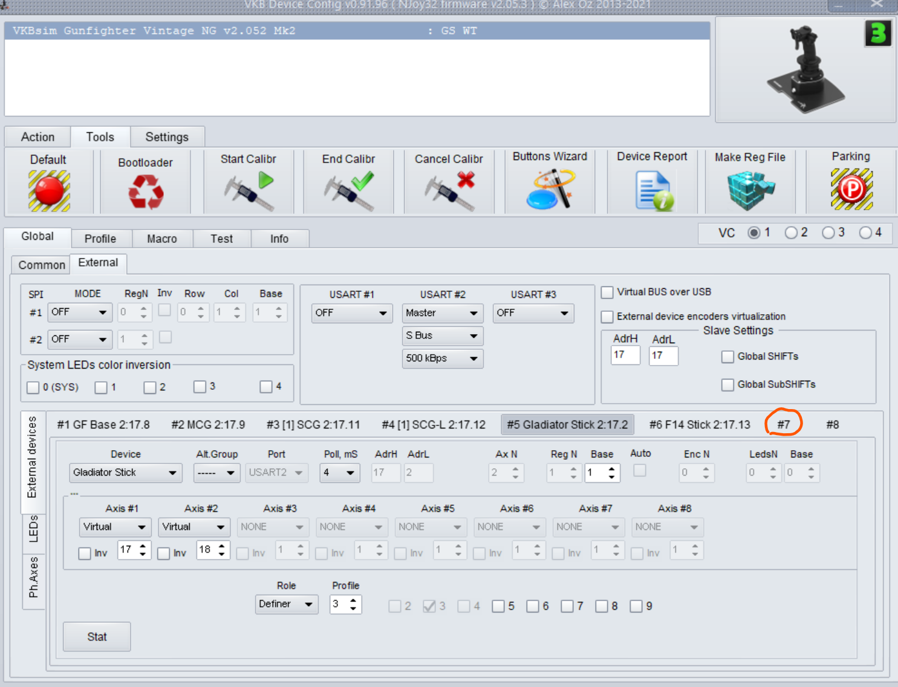This screenshot has height=687, width=898.
Task: Click the Make Reg File cube icon
Action: click(x=750, y=190)
